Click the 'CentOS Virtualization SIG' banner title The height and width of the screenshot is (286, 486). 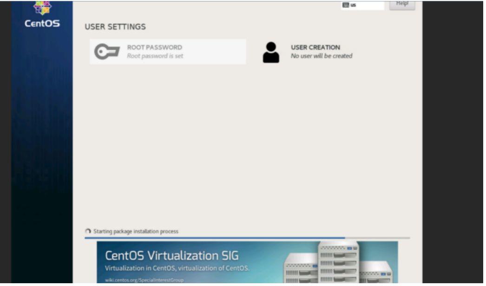coord(172,256)
